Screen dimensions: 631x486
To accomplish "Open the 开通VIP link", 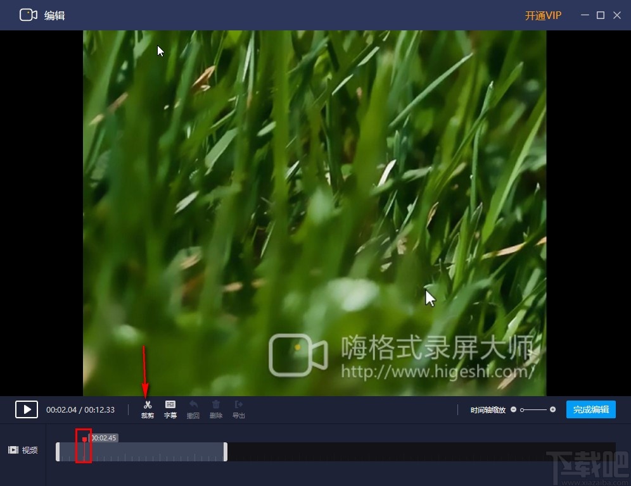I will (543, 15).
